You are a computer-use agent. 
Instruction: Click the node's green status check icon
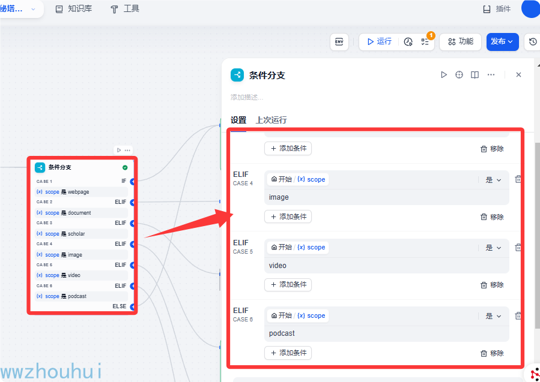[x=125, y=167]
